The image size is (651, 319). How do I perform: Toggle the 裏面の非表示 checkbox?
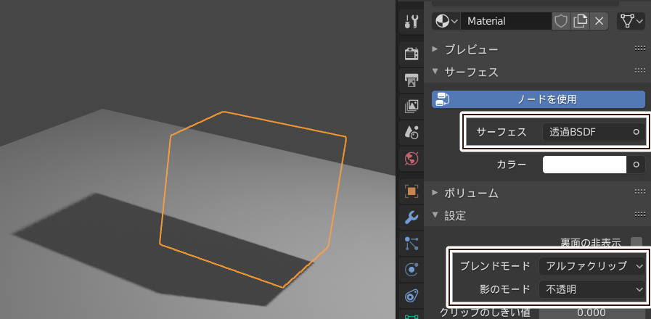(636, 242)
